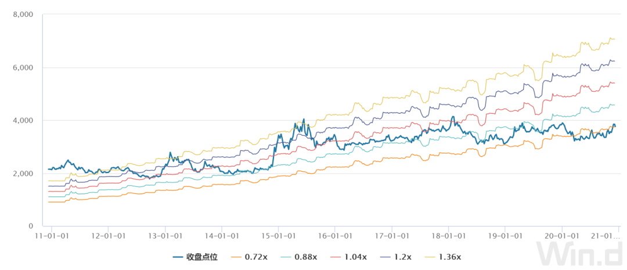
Task: Click the 8,000 y-axis value label
Action: click(x=23, y=15)
